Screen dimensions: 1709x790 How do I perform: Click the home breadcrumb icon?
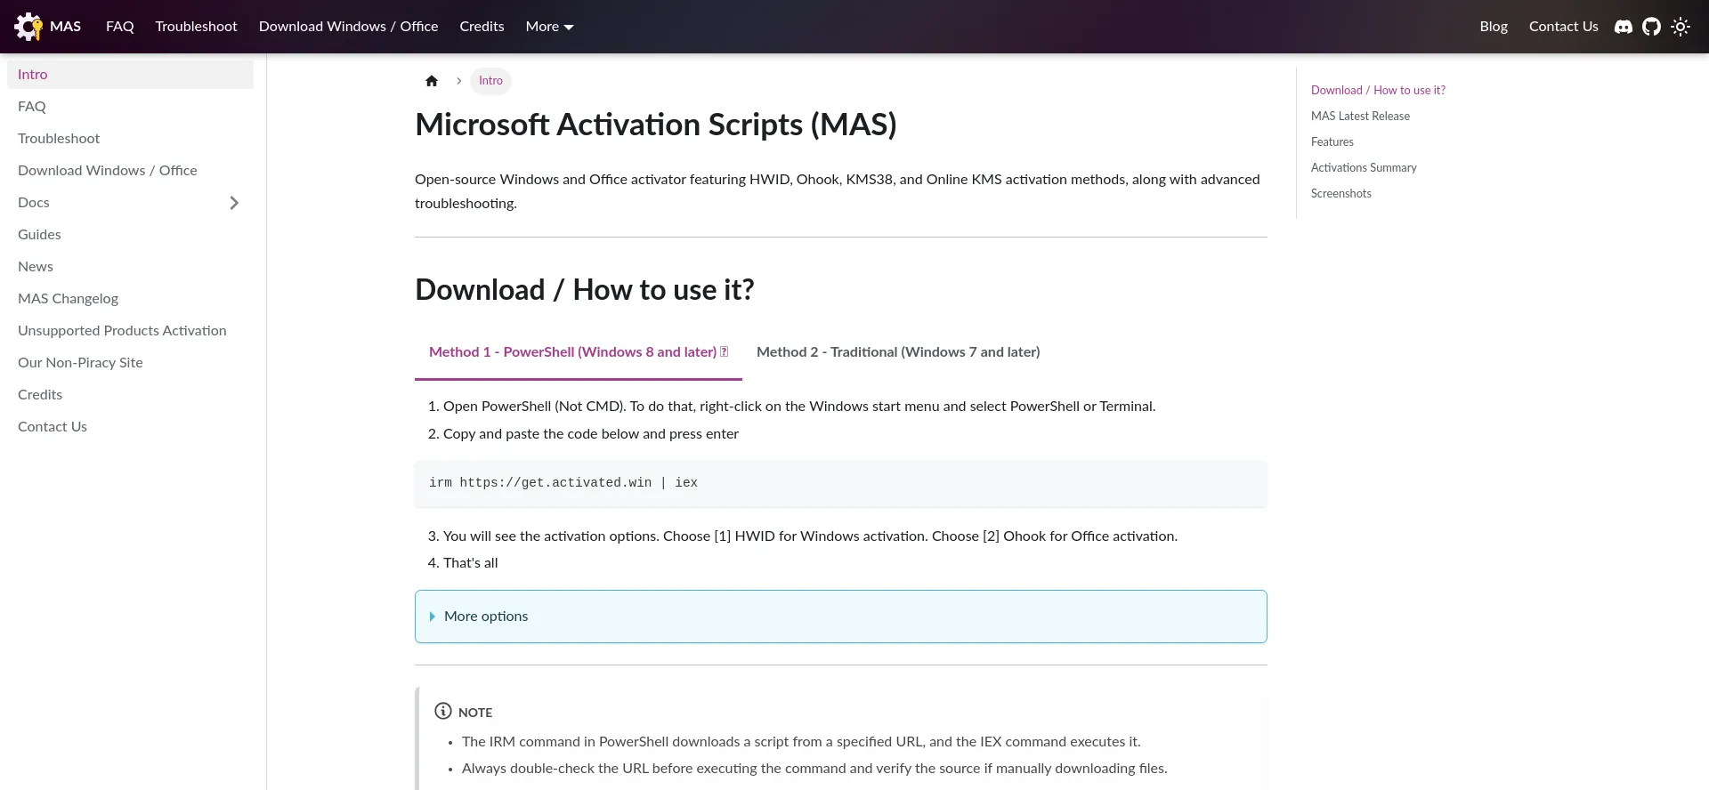[432, 81]
